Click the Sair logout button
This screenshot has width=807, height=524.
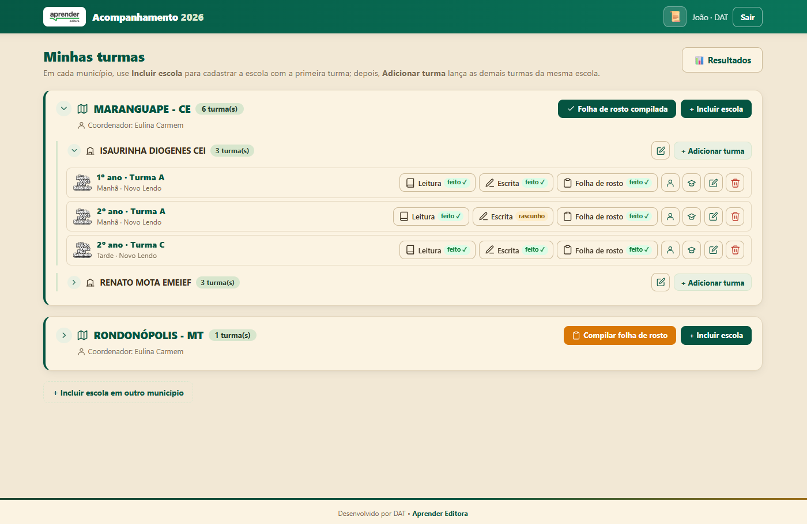pyautogui.click(x=748, y=17)
